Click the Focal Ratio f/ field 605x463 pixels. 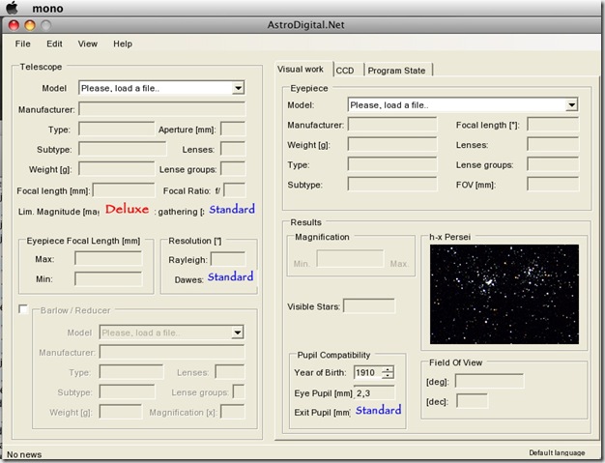tap(235, 190)
